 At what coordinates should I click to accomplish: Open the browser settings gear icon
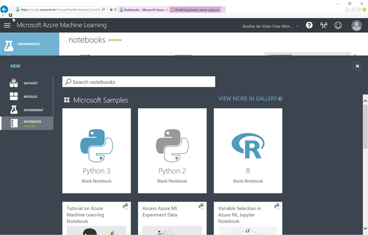[359, 10]
